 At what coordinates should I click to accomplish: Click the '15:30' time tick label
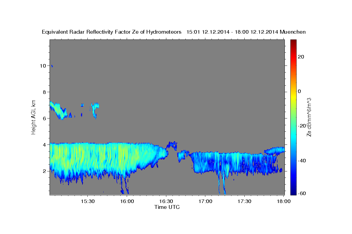click(x=88, y=201)
